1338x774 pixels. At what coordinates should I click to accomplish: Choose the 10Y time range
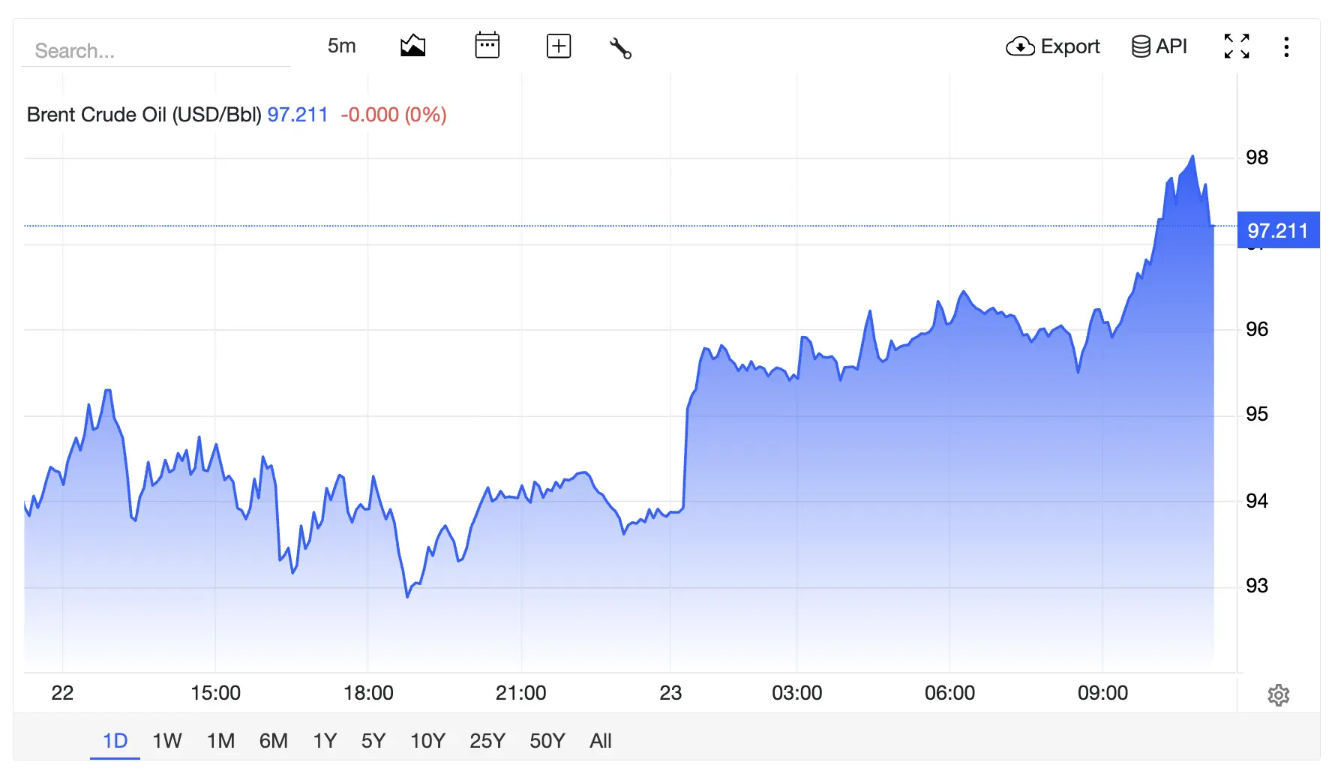[427, 741]
